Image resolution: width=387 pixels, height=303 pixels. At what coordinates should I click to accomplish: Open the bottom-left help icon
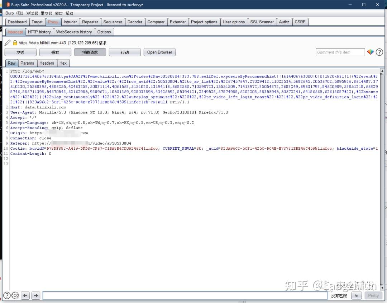[x=7, y=295]
